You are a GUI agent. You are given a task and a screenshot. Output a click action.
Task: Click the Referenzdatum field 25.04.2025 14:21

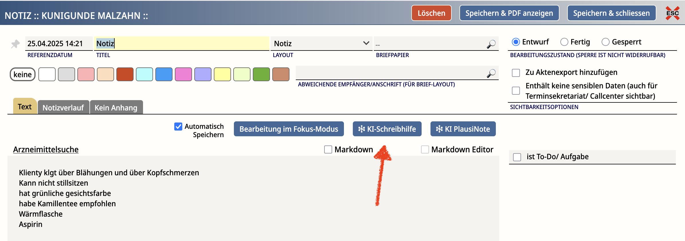click(x=59, y=44)
